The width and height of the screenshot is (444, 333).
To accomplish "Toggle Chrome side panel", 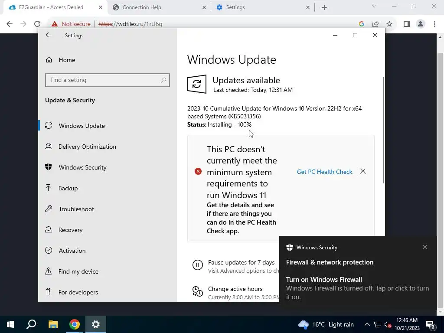I will coord(407,24).
